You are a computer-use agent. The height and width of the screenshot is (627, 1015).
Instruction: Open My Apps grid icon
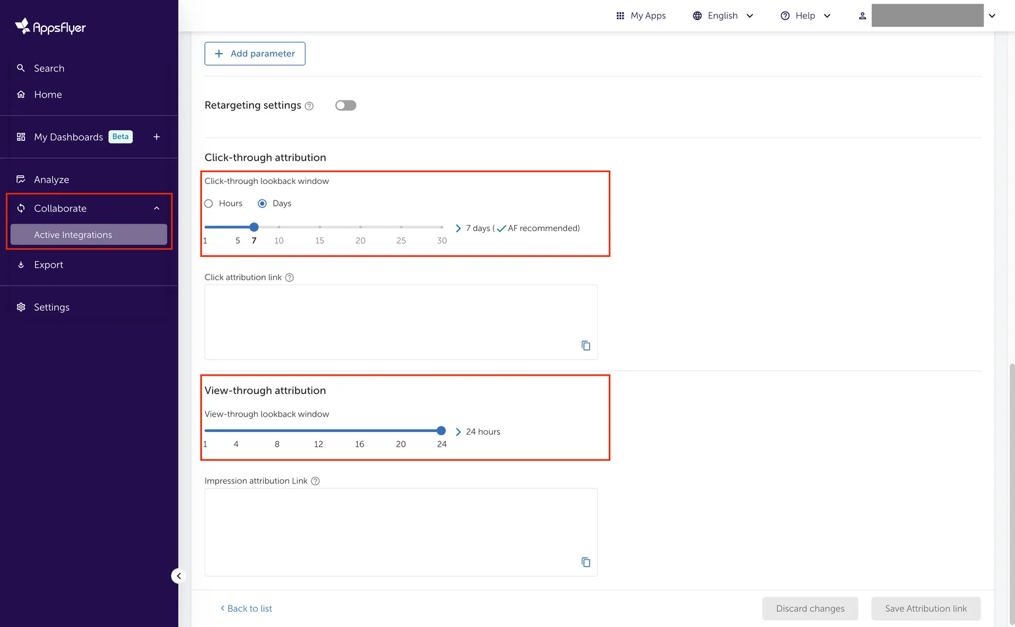[x=620, y=15]
